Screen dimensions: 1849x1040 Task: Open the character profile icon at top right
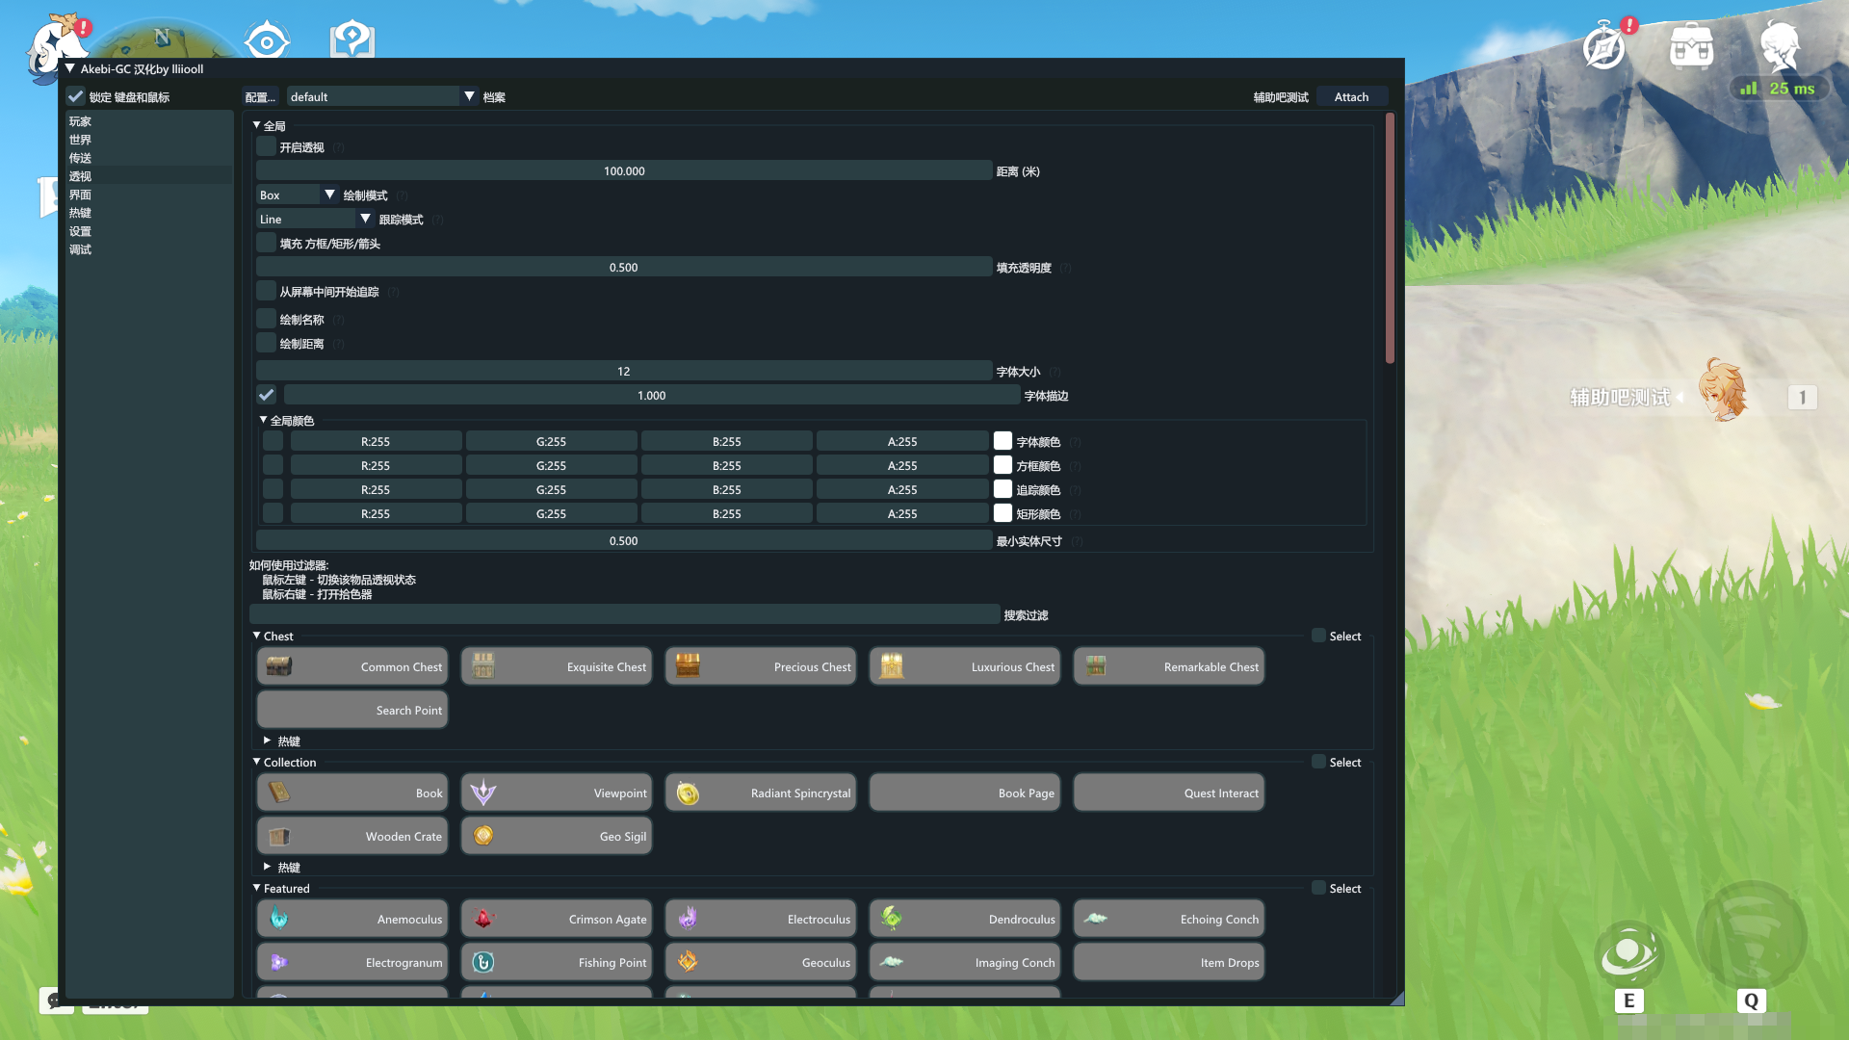[1780, 46]
